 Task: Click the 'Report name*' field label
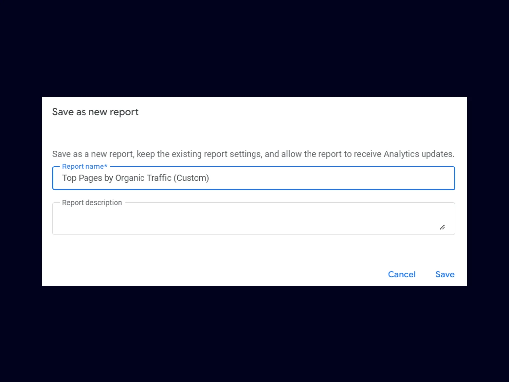85,167
